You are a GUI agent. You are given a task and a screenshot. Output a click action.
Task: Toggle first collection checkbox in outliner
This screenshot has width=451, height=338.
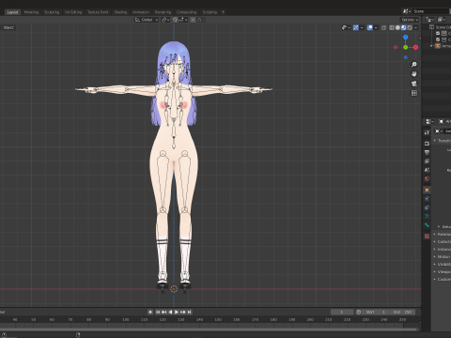click(x=438, y=33)
